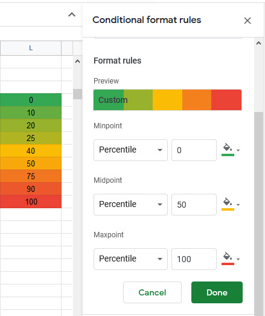Screen dimensions: 265x316
Task: Click the Done button
Action: coord(217,292)
